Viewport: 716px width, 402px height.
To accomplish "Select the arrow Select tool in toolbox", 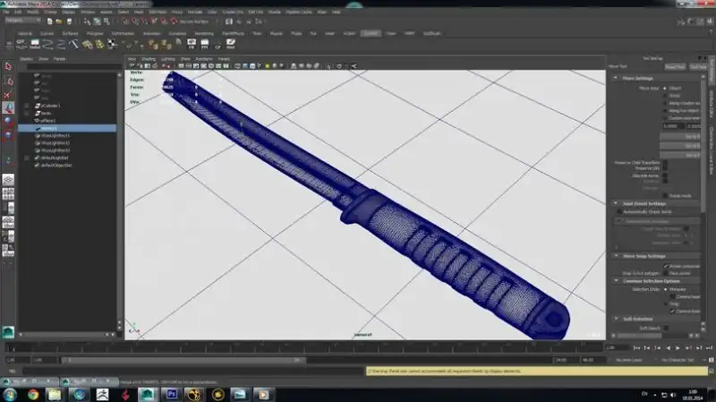I will [x=8, y=65].
